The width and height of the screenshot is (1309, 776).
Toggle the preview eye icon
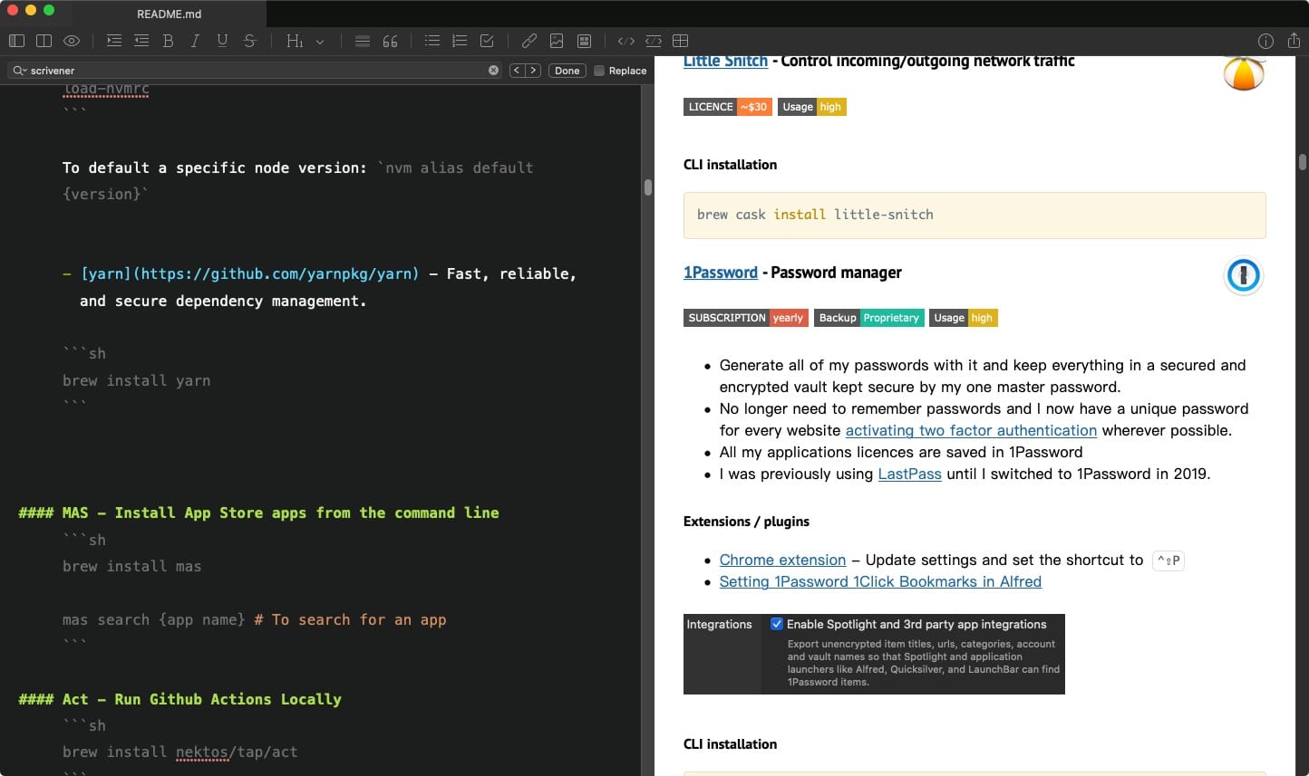click(x=72, y=41)
